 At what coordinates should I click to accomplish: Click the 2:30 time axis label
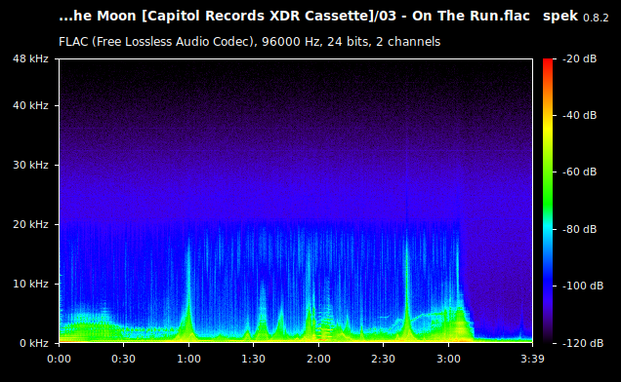[383, 359]
